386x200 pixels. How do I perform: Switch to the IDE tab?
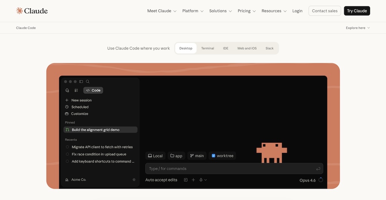[x=225, y=48]
